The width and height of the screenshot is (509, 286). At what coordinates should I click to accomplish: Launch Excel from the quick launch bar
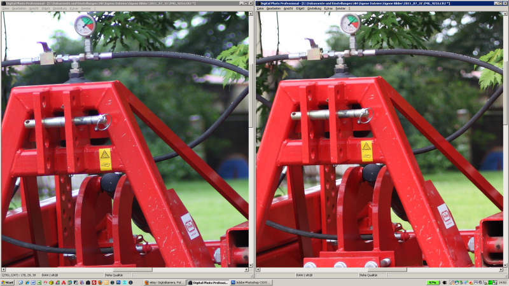tap(39, 282)
